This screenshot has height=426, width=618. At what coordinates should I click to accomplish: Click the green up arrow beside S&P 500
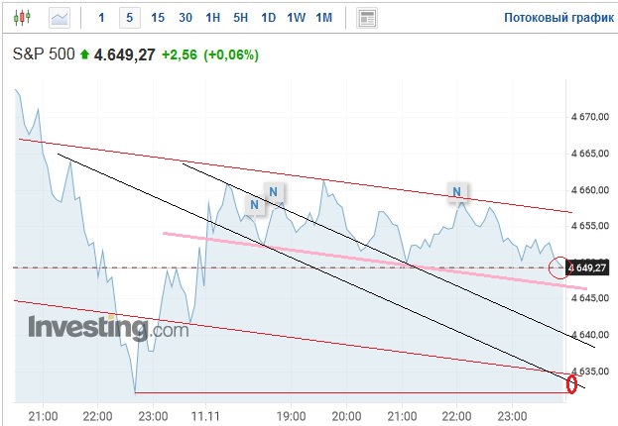(x=84, y=55)
